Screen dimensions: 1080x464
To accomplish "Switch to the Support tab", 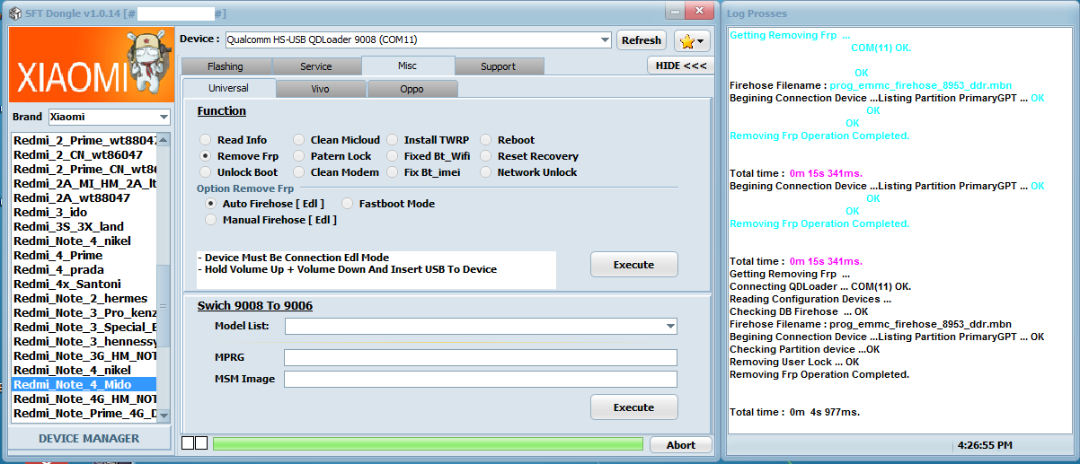I will pos(499,66).
